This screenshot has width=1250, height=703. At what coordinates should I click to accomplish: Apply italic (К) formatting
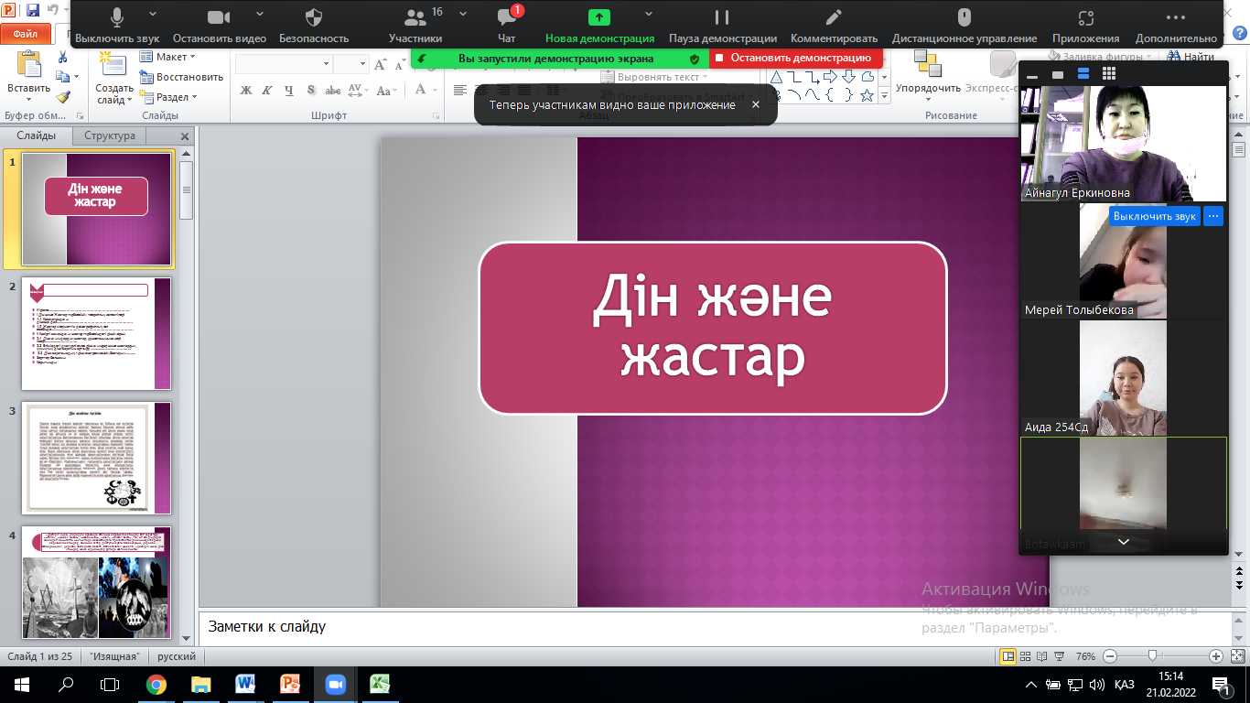266,90
